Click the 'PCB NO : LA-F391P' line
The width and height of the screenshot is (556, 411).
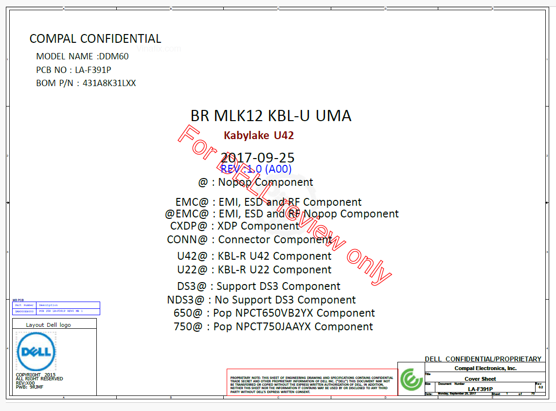point(73,70)
